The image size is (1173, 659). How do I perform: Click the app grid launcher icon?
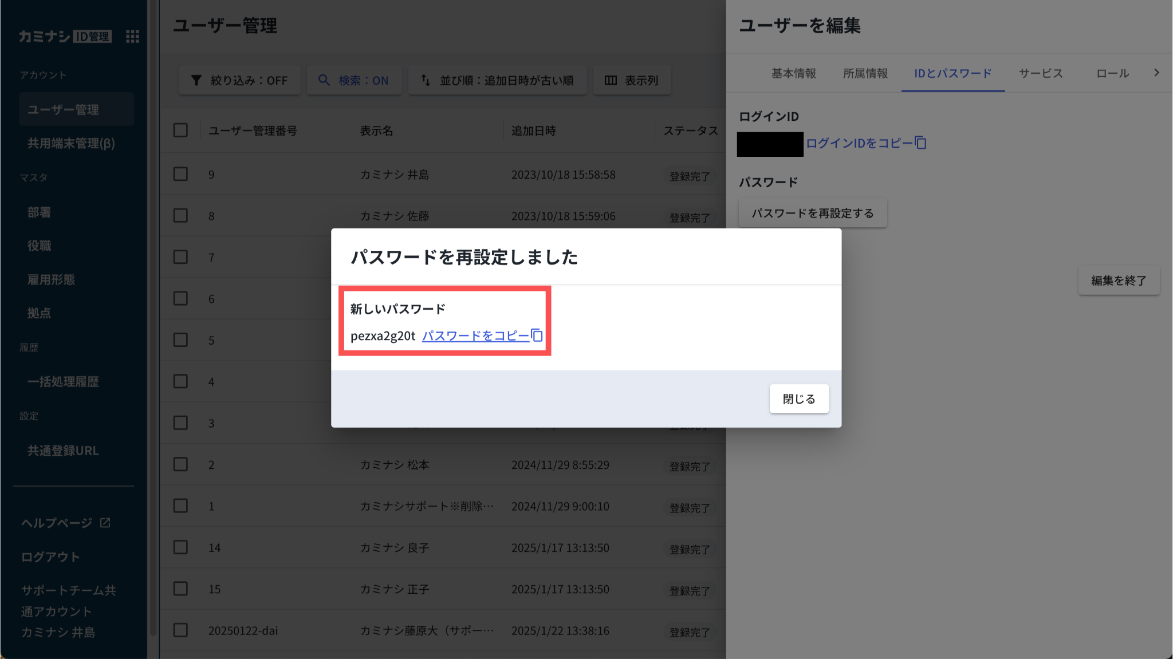[132, 37]
